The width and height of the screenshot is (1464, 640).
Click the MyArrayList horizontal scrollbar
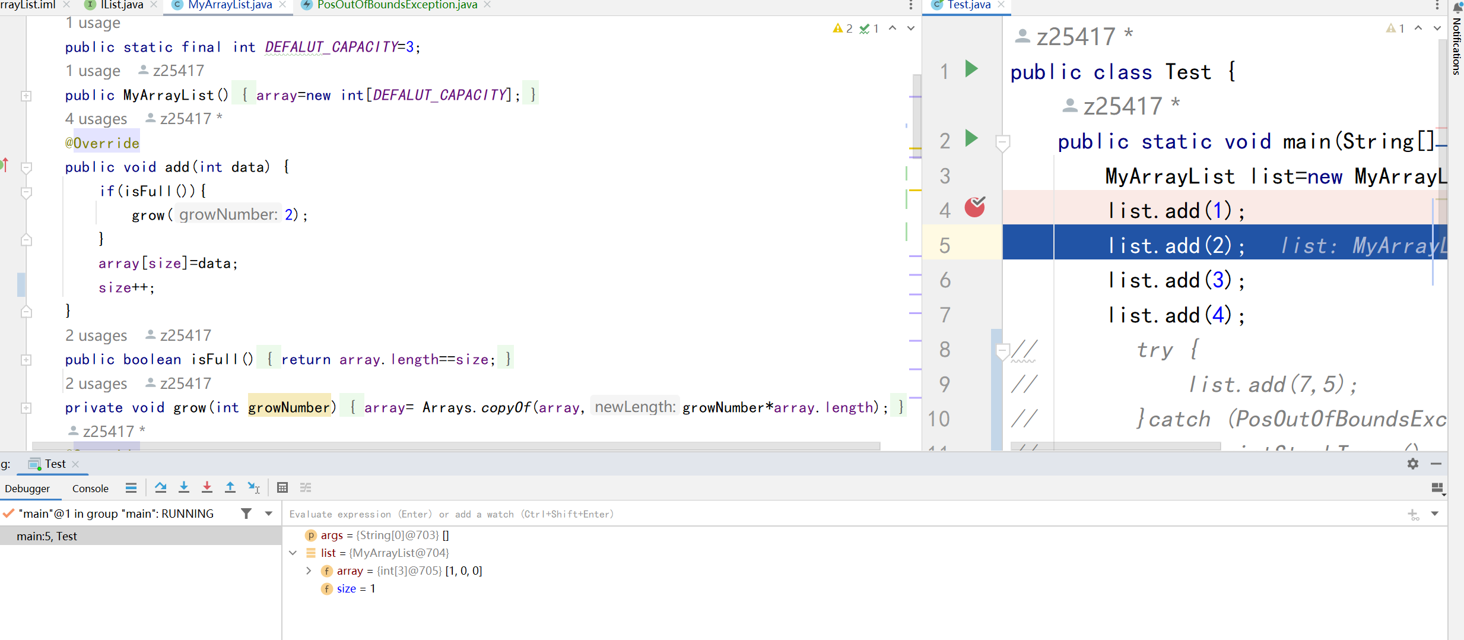pyautogui.click(x=456, y=446)
